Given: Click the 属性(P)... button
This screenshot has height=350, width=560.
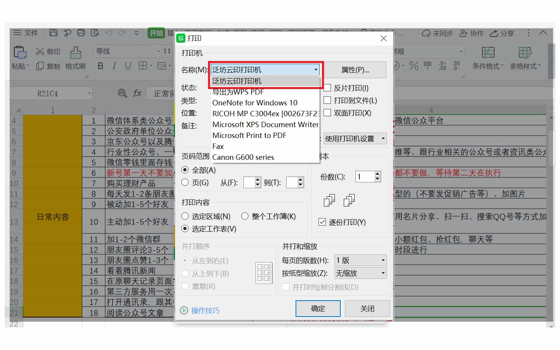Looking at the screenshot, I should (355, 70).
